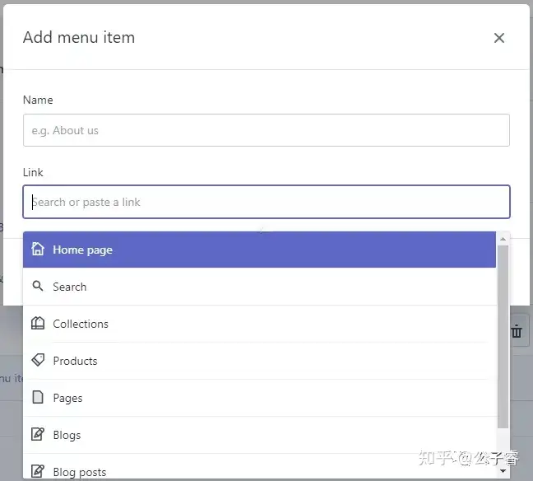This screenshot has height=481, width=533.
Task: Click the magnifying glass icon beside Search
Action: pos(38,286)
